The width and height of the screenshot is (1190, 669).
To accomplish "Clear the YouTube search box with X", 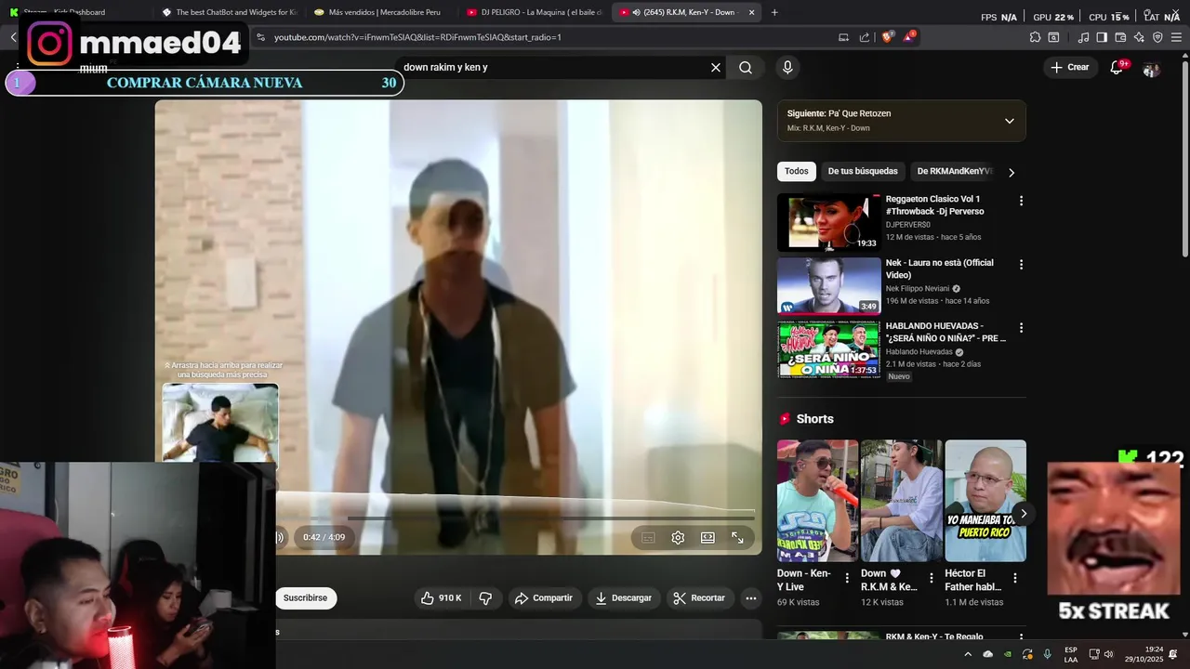I will click(716, 68).
